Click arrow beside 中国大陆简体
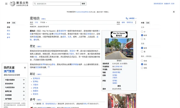 (24, 80)
